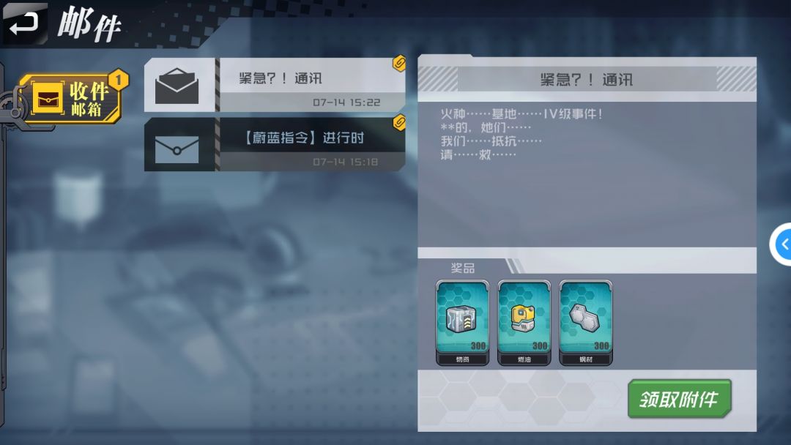Click the inbox notification badge 1

pos(119,80)
